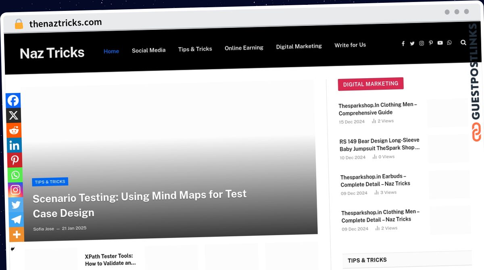Go to Online Earning menu item
The height and width of the screenshot is (270, 484).
tap(244, 48)
